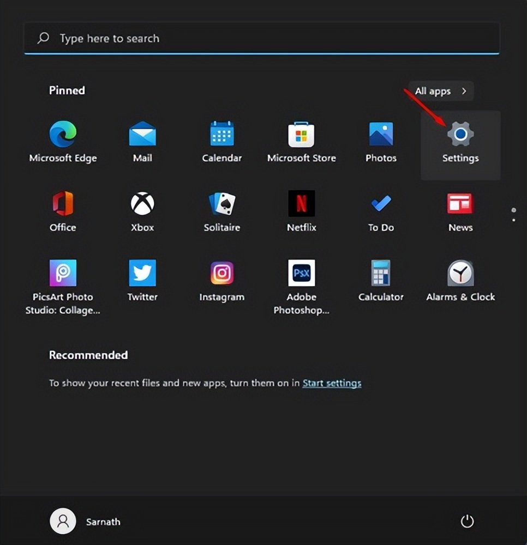Screen dimensions: 527x545
Task: Open Microsoft Edge from pinned apps
Action: tap(63, 142)
